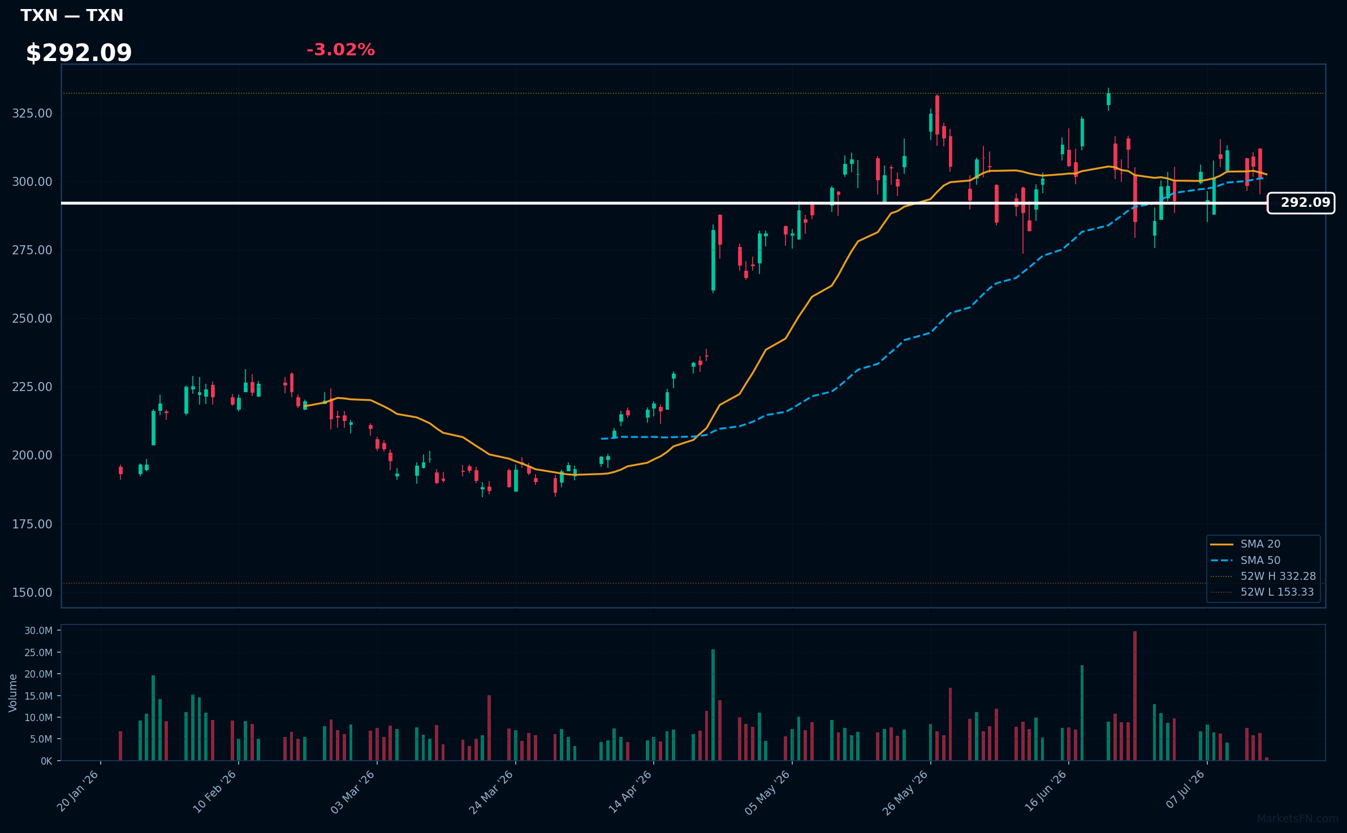Click the 325.00 price axis label
1347x833 pixels.
32,114
